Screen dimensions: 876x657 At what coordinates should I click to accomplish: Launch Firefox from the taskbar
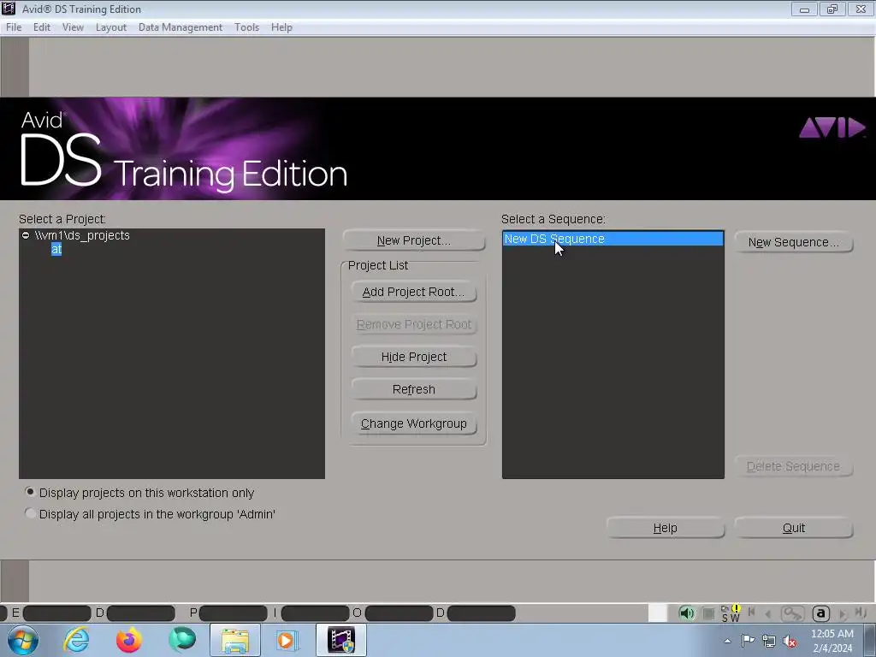(129, 640)
